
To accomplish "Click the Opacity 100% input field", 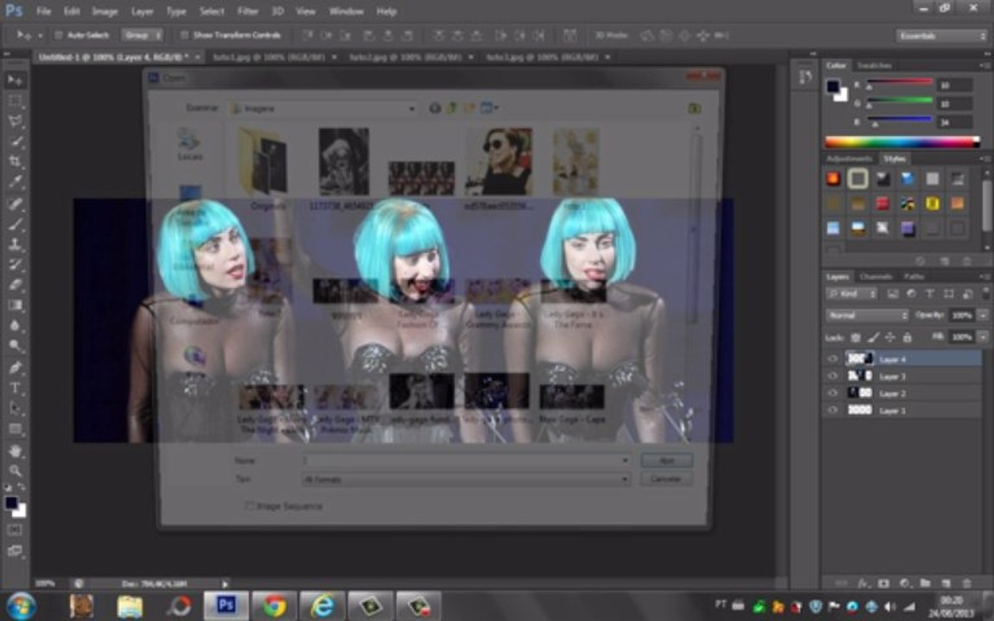I will (x=962, y=316).
